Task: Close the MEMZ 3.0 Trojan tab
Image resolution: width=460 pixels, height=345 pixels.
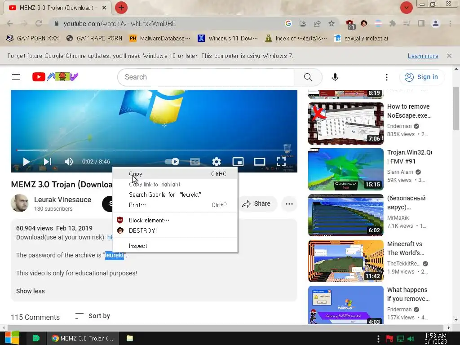Action: [x=104, y=8]
